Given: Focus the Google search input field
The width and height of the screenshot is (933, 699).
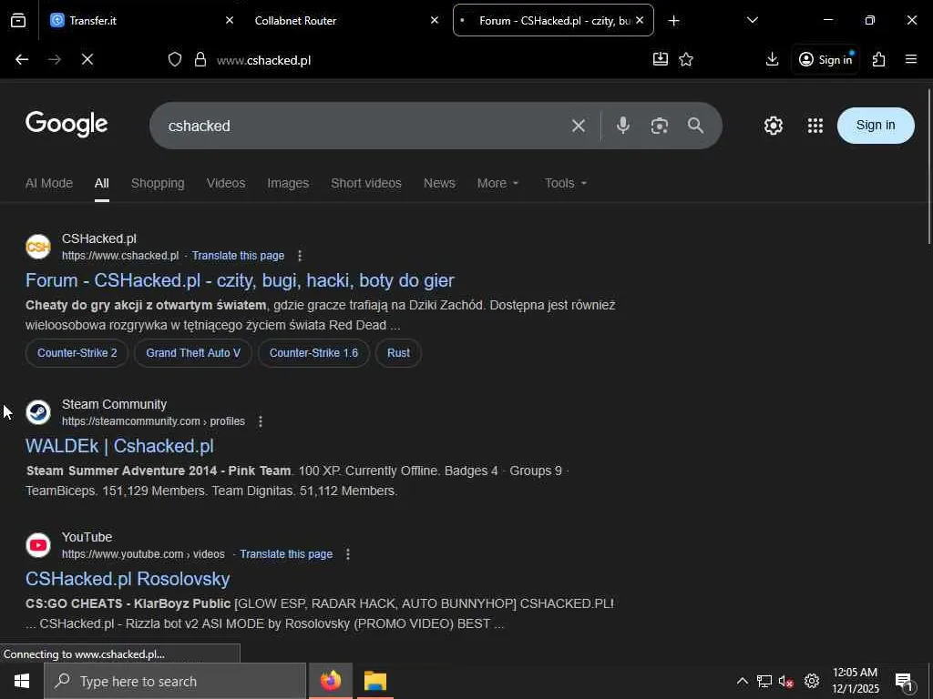Looking at the screenshot, I should click(x=363, y=126).
